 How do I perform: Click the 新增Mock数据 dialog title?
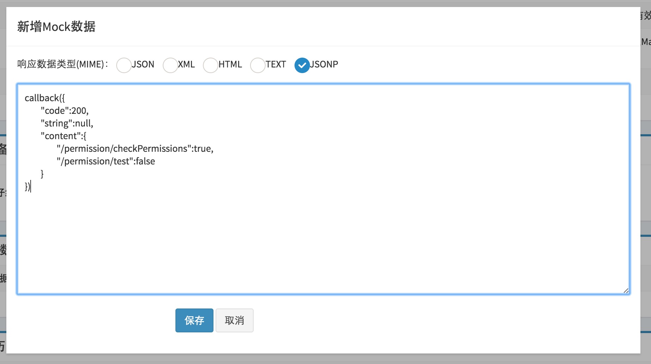click(56, 27)
